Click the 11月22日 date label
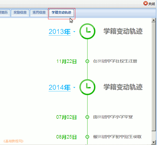 (x=67, y=61)
